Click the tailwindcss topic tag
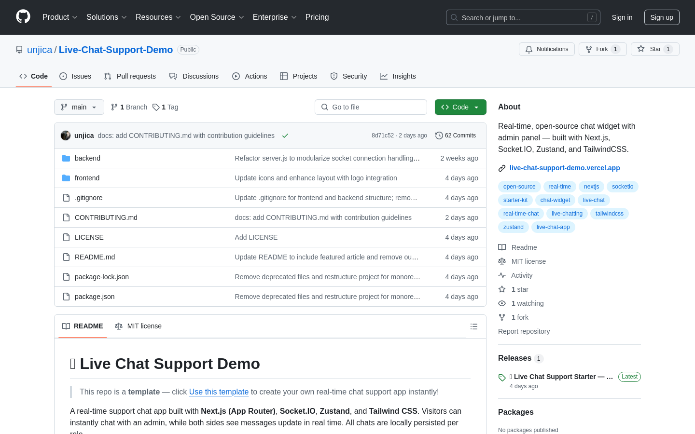The height and width of the screenshot is (434, 695). (x=610, y=214)
